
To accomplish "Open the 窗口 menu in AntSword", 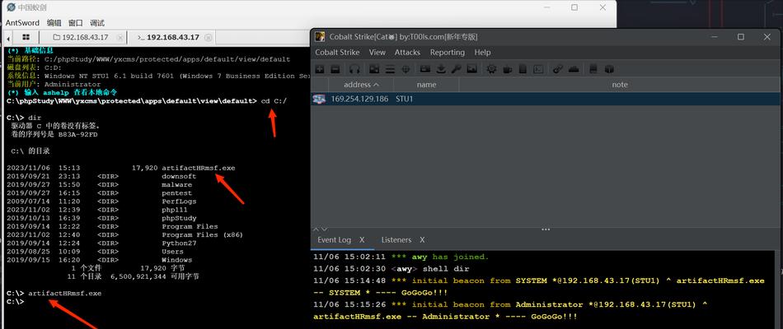I will coord(76,23).
